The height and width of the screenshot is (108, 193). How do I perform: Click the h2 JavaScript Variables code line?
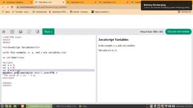(x=21, y=47)
